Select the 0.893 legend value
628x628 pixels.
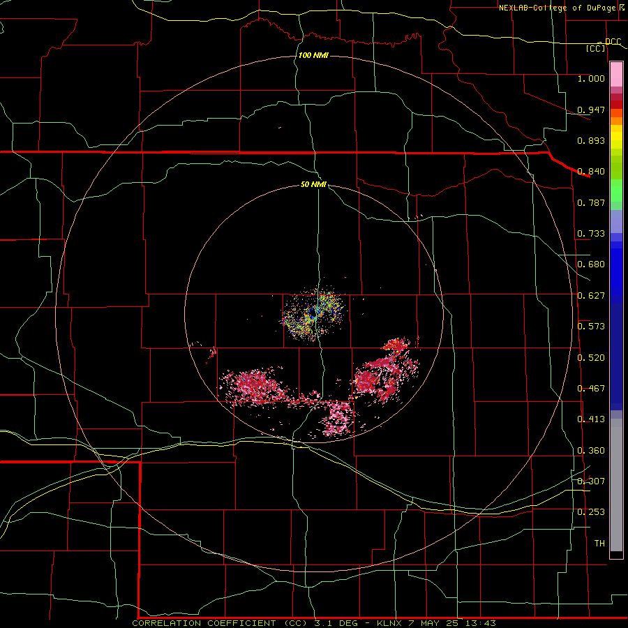[x=591, y=140]
